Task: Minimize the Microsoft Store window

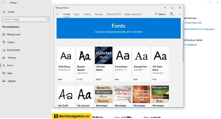Action: pos(165,8)
